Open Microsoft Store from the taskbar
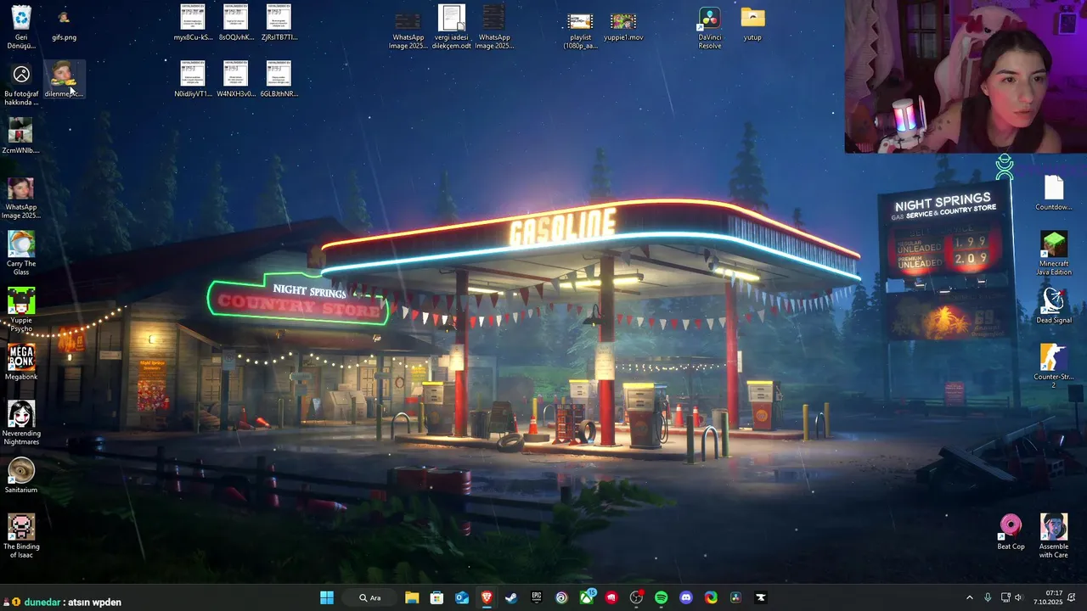The height and width of the screenshot is (611, 1087). click(436, 597)
